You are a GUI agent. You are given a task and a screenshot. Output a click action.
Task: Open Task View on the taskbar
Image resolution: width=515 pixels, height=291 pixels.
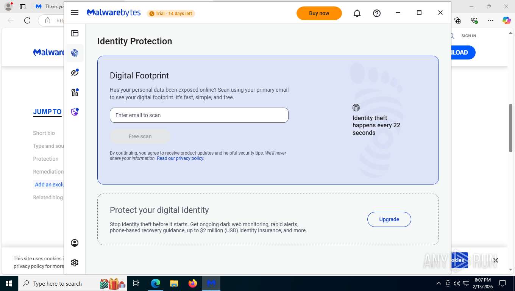[137, 283]
